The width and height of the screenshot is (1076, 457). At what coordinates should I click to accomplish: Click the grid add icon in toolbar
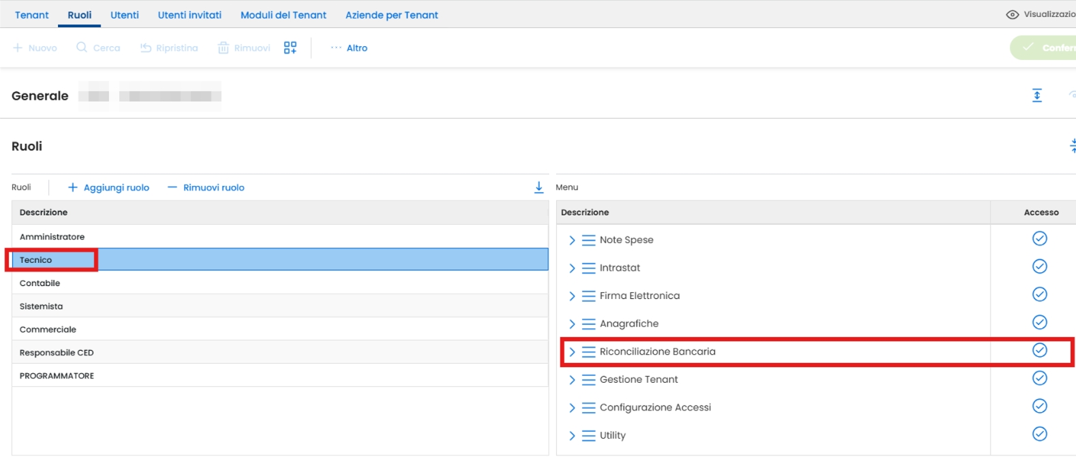pyautogui.click(x=290, y=48)
